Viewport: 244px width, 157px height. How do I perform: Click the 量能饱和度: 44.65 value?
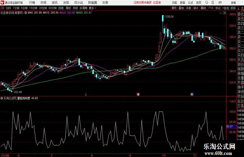tap(28, 98)
